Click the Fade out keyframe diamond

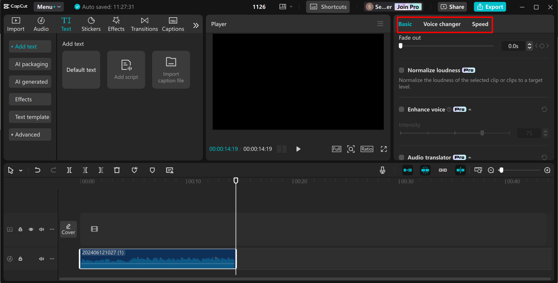(542, 46)
